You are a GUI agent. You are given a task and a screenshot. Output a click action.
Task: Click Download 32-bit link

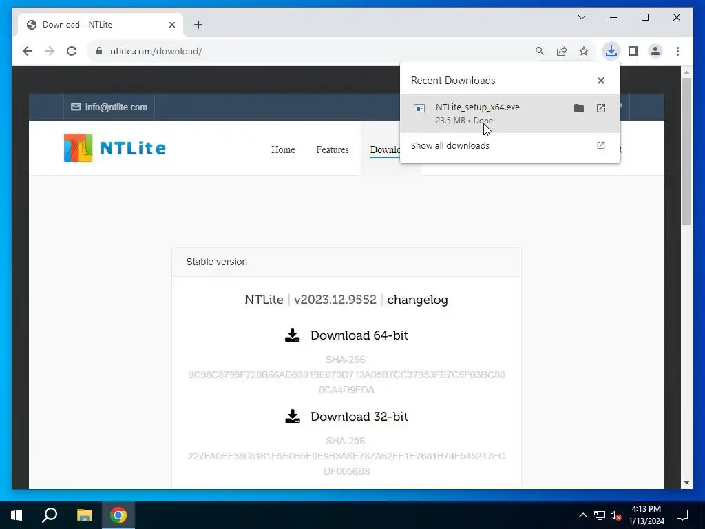point(359,417)
